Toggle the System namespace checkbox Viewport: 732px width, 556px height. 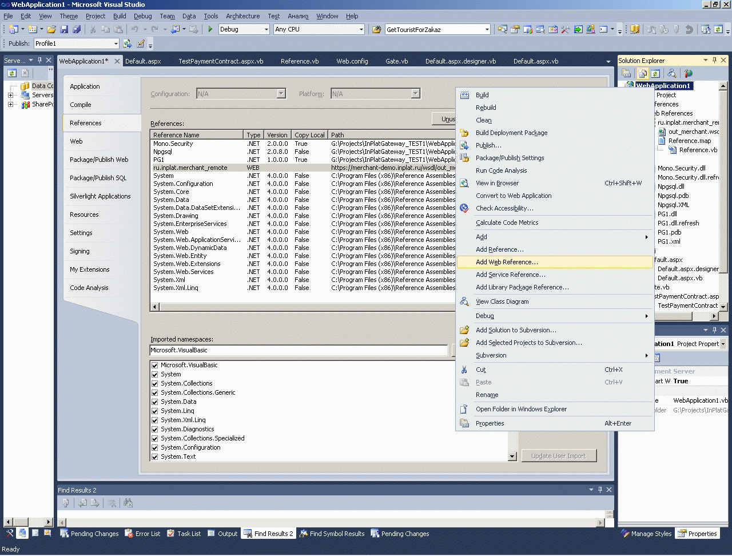coord(154,374)
